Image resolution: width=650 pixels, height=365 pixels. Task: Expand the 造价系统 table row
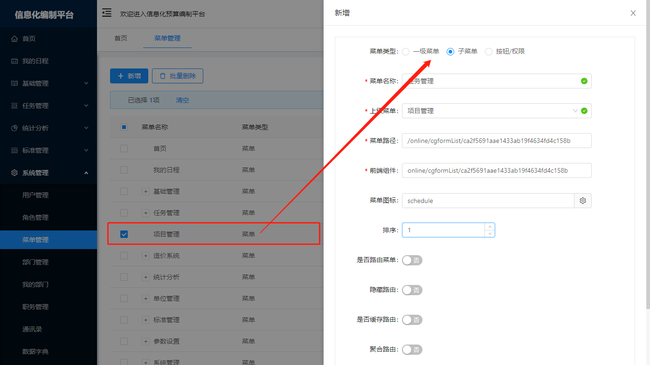tap(145, 256)
